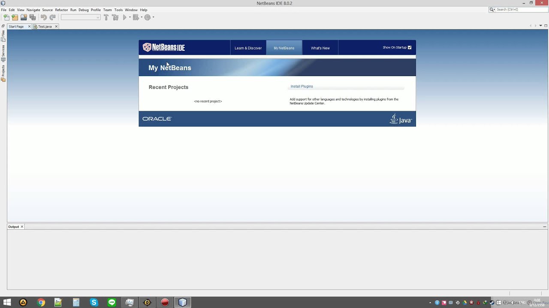Show the opened documents list arrow
The height and width of the screenshot is (308, 549).
540,26
